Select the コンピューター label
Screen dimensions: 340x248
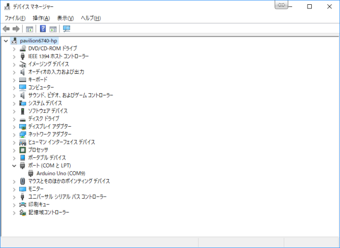41,87
